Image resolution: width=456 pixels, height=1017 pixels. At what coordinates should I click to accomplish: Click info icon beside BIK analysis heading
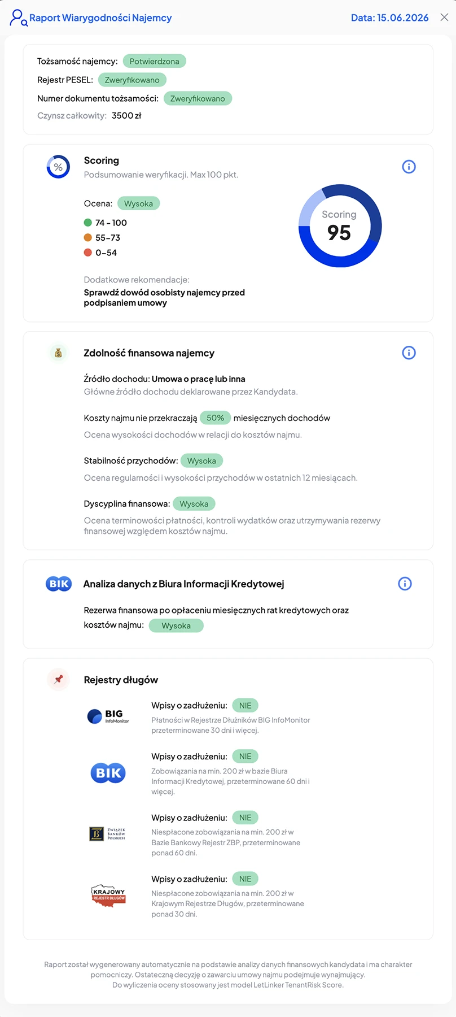pyautogui.click(x=405, y=584)
